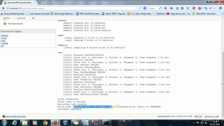Open the Downloads arrow icon in toolbar

pyautogui.click(x=166, y=8)
